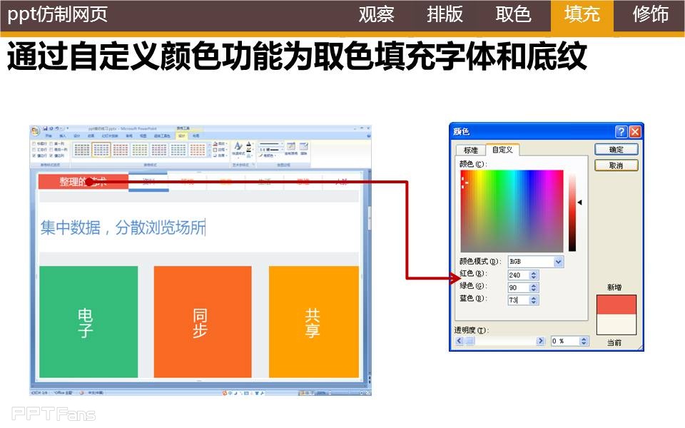Click the save icon in quick access toolbar
This screenshot has height=428, width=685.
point(44,128)
